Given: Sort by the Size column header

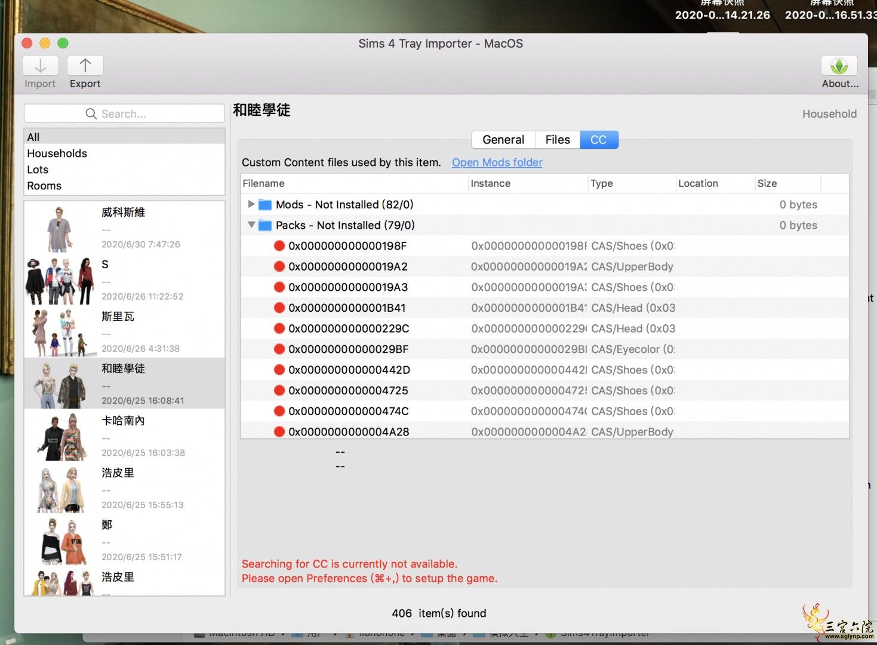Looking at the screenshot, I should click(x=788, y=183).
